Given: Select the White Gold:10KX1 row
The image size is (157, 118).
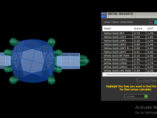Looking at the screenshot, I should 130,59.
